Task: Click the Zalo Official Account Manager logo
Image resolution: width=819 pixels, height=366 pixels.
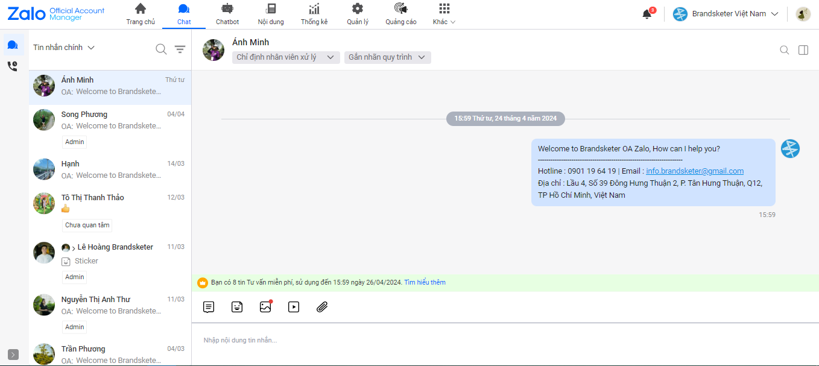Action: (x=56, y=14)
